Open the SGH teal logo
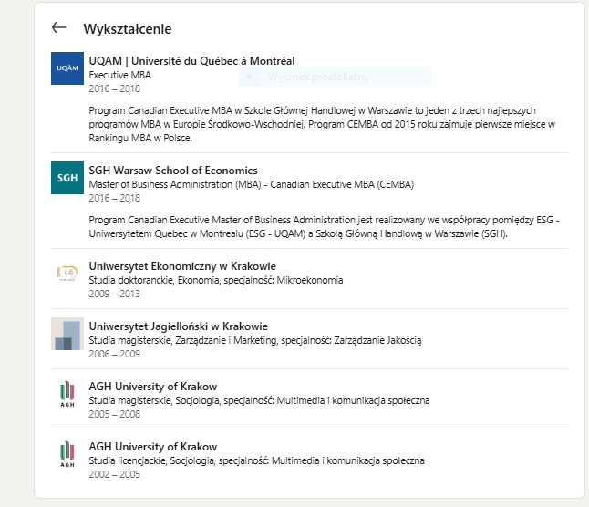589x507 pixels. (x=67, y=178)
